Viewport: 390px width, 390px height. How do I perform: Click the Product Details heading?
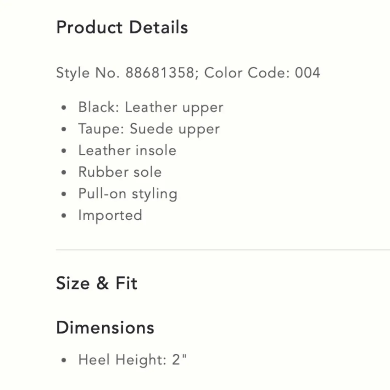tap(122, 28)
